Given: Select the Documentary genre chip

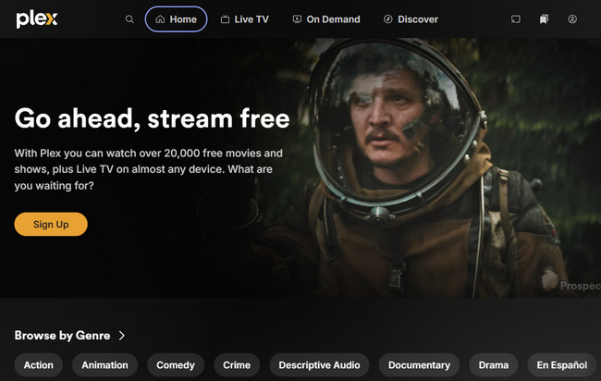Looking at the screenshot, I should [420, 365].
